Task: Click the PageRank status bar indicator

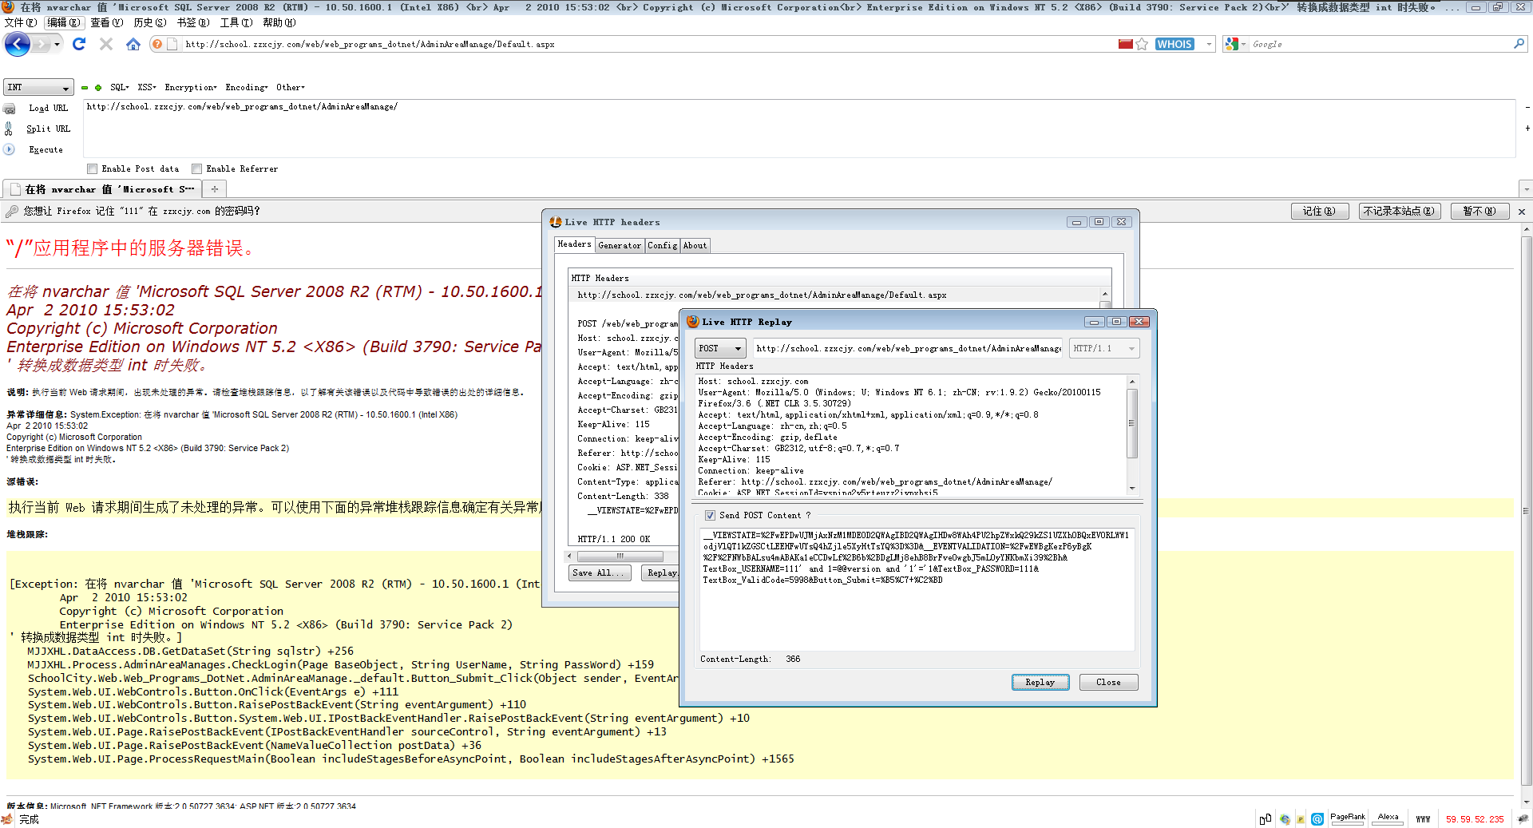Action: [1348, 818]
